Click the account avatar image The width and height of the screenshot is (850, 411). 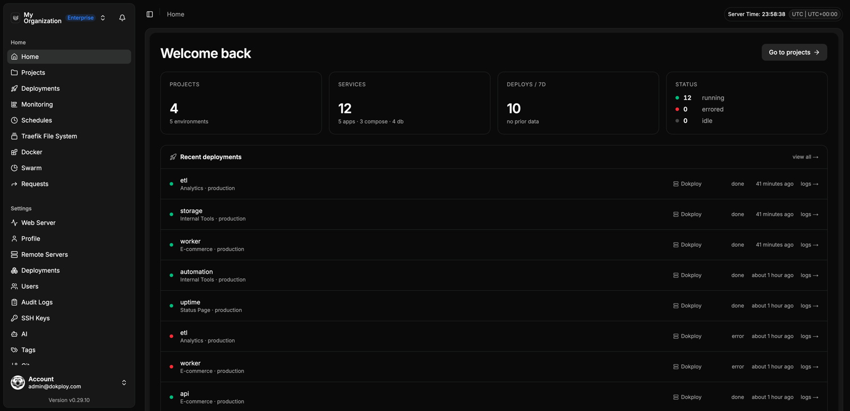click(x=18, y=382)
